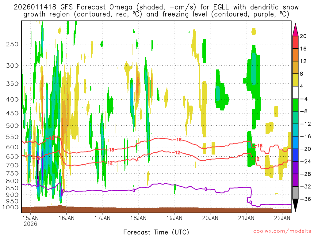
Task: Click the 17JAN time axis label
Action: (x=102, y=218)
